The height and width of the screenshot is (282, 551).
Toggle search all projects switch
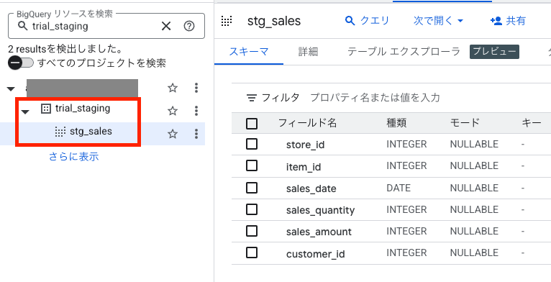point(21,63)
